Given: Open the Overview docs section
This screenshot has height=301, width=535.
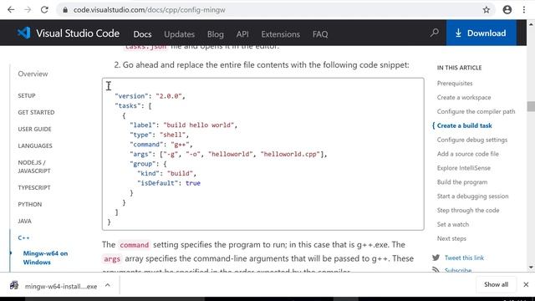Looking at the screenshot, I should [x=33, y=74].
